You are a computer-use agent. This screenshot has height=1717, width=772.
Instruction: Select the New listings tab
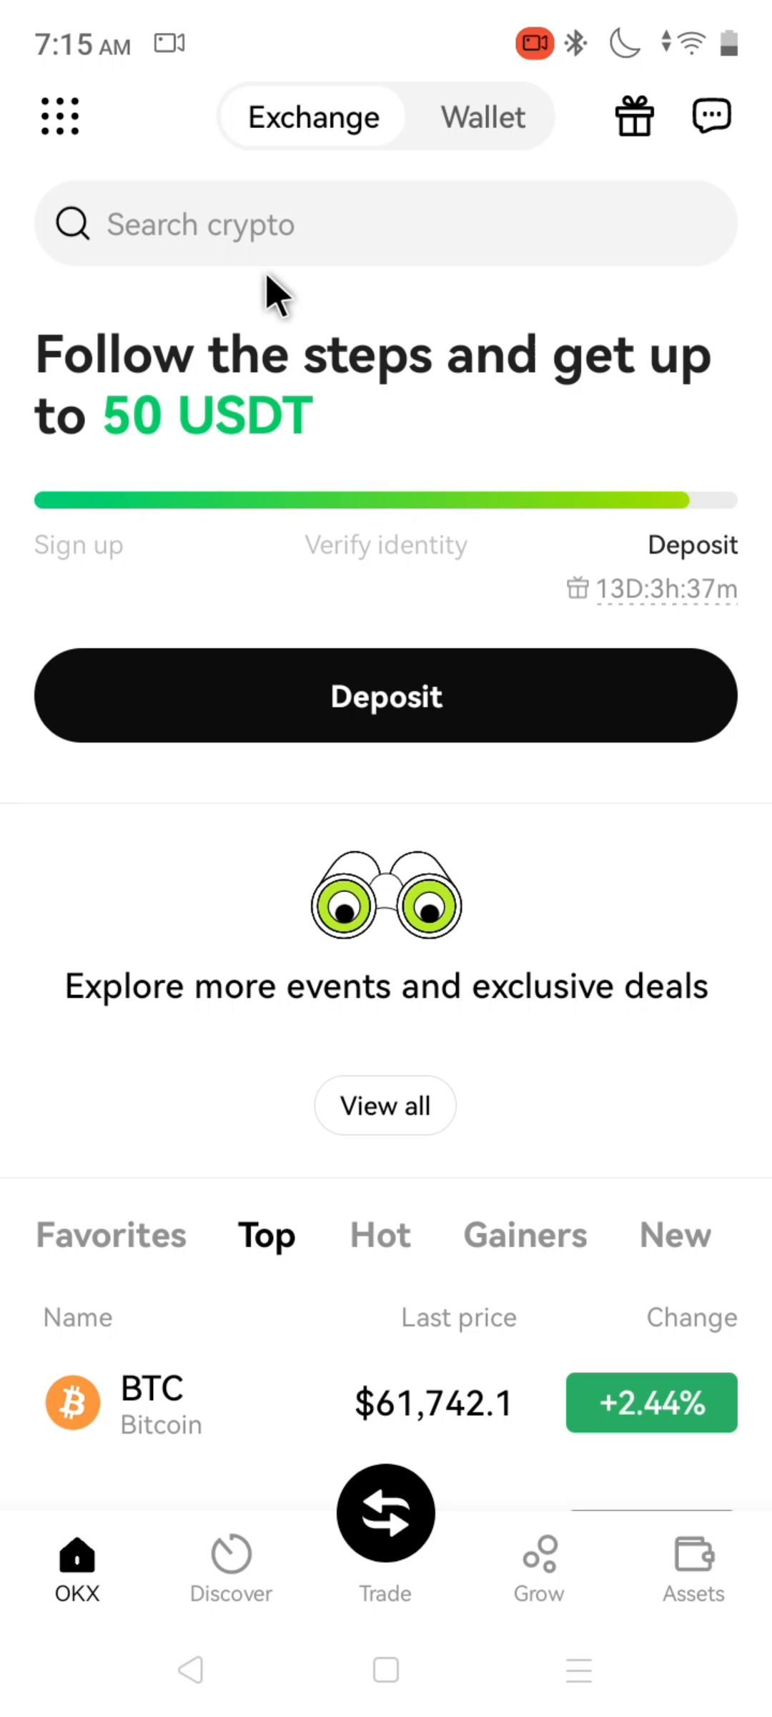(675, 1235)
